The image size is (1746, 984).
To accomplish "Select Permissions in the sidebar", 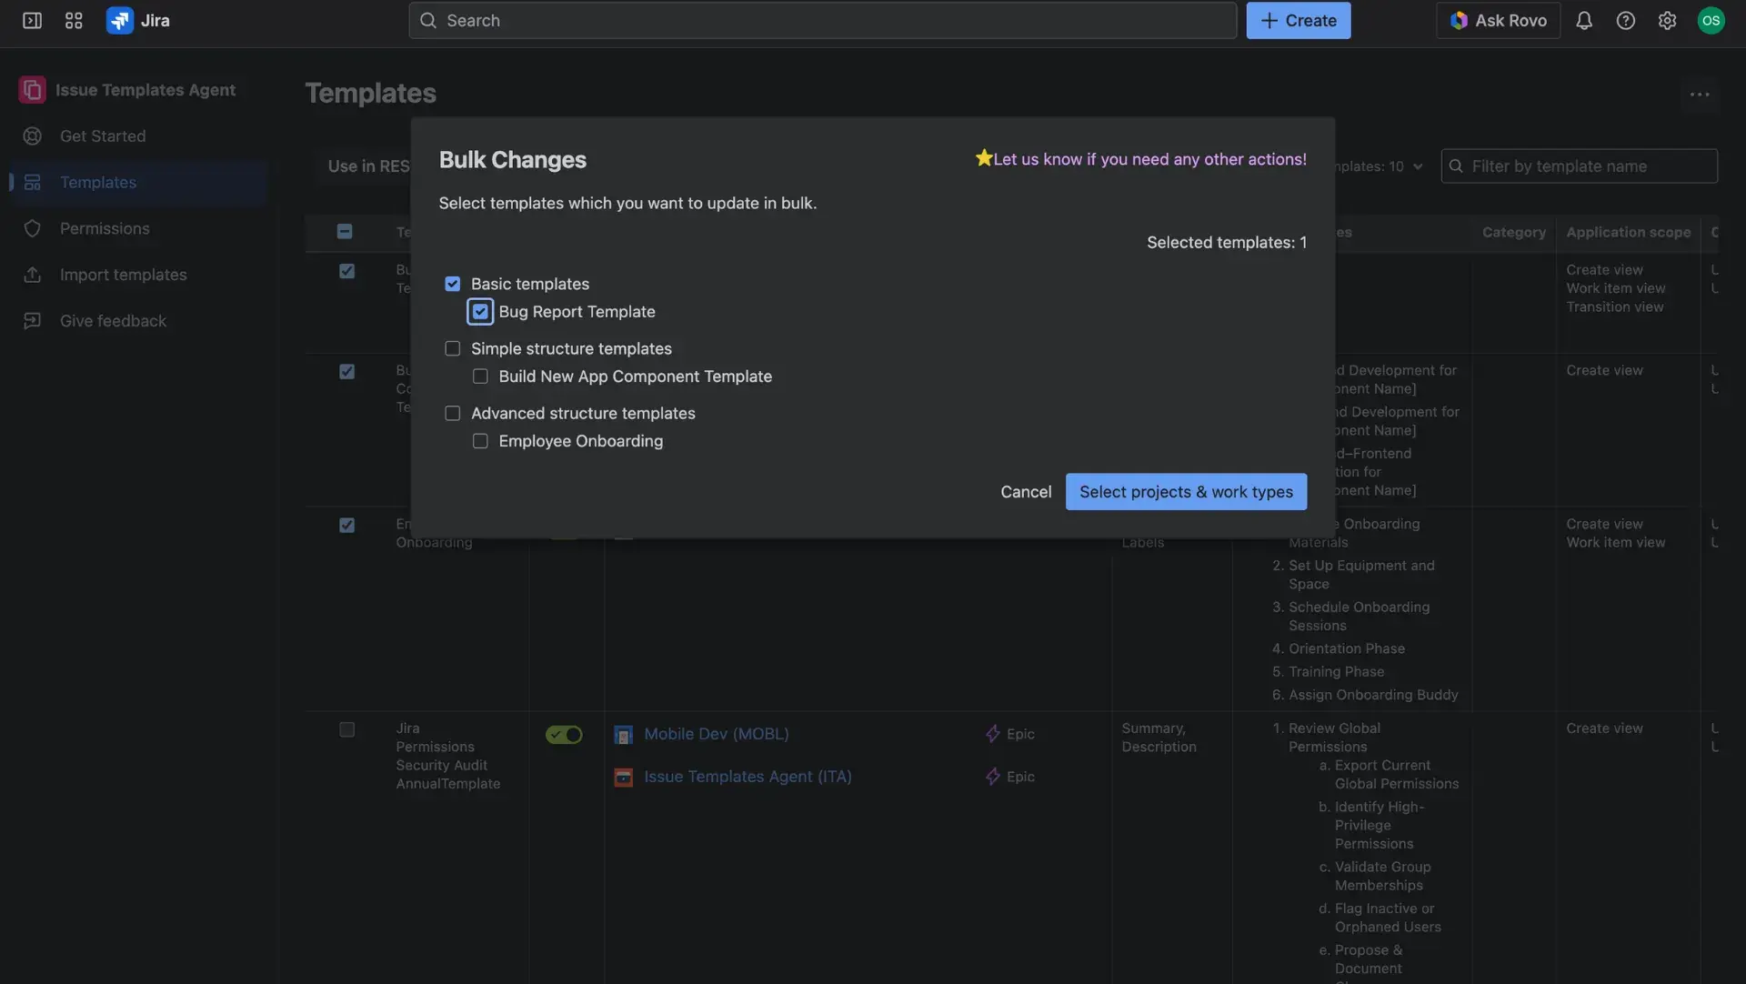I will tap(105, 228).
